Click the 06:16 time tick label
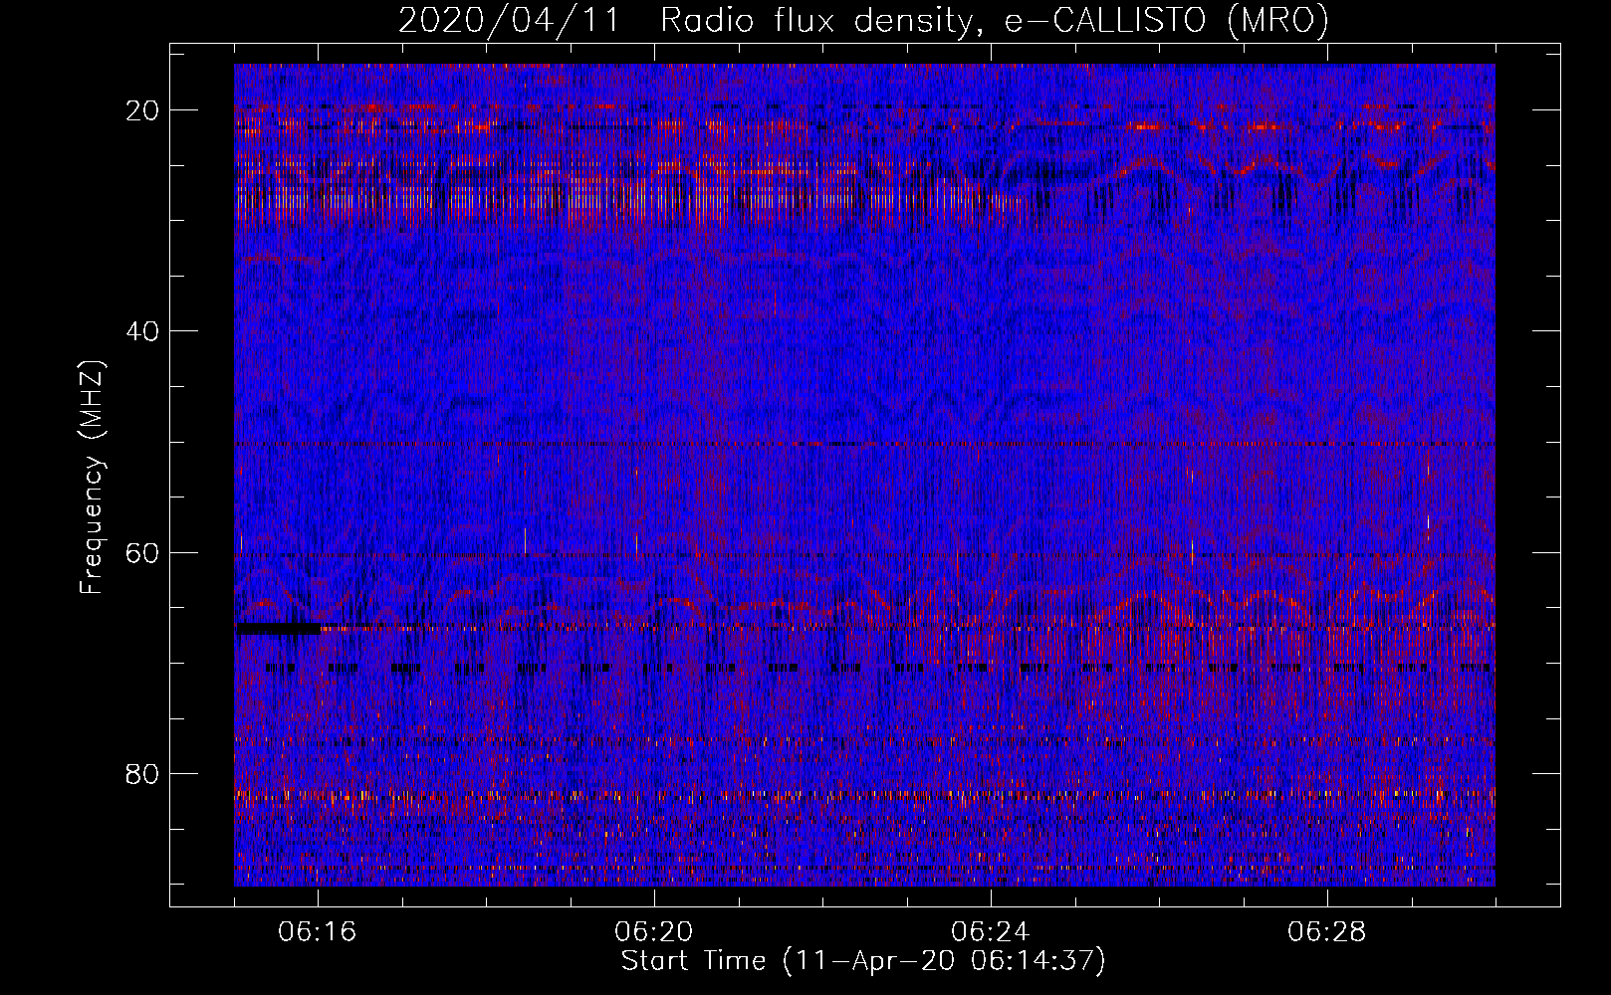The height and width of the screenshot is (995, 1611). 318,932
